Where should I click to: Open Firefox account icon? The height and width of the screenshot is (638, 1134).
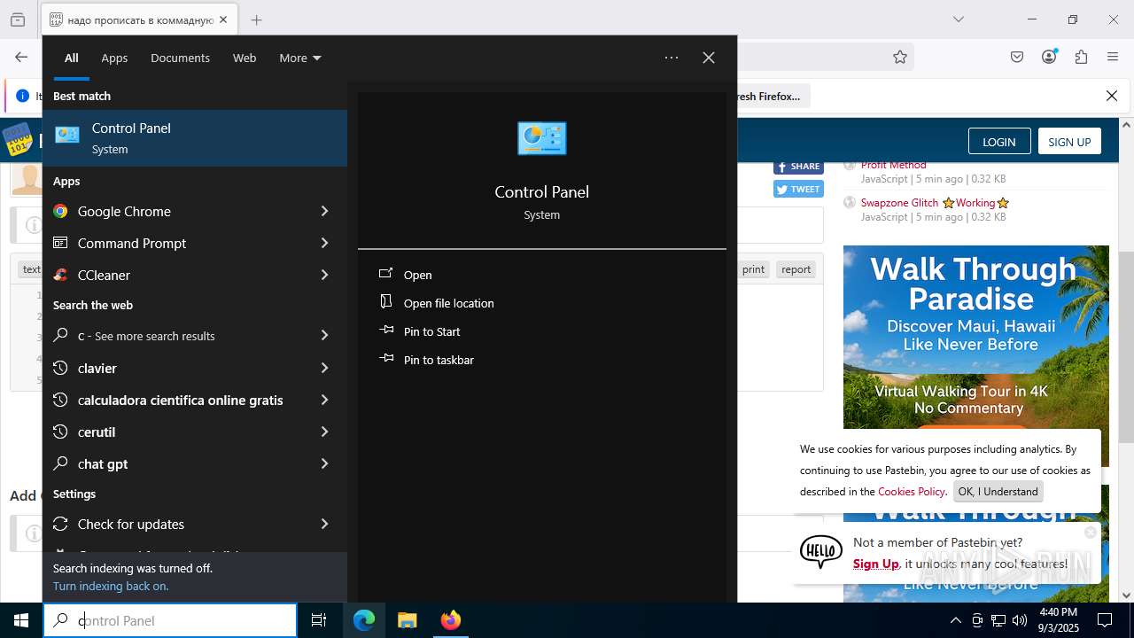click(x=1049, y=57)
